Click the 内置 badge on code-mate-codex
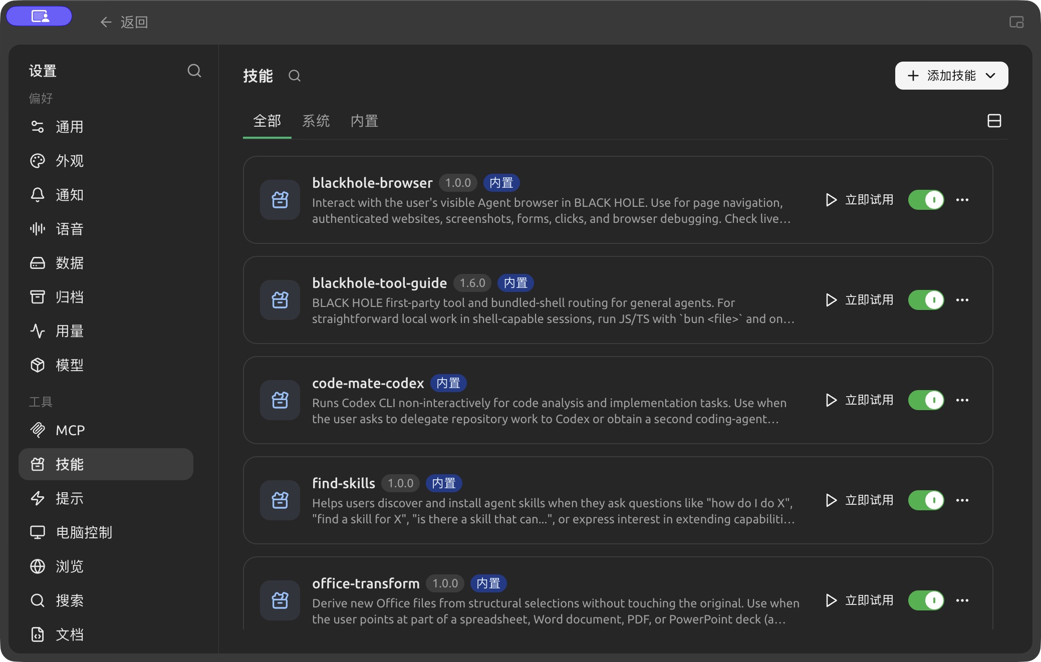Screen dimensions: 1041x662 pos(448,383)
